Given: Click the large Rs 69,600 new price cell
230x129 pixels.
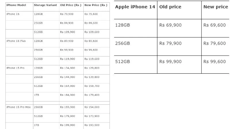Looking at the screenshot, I should [x=214, y=25].
